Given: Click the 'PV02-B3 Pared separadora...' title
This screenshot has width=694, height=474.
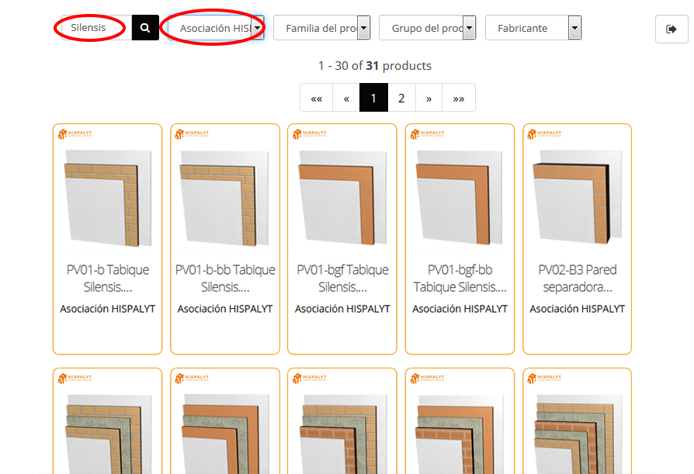Looking at the screenshot, I should click(x=577, y=279).
